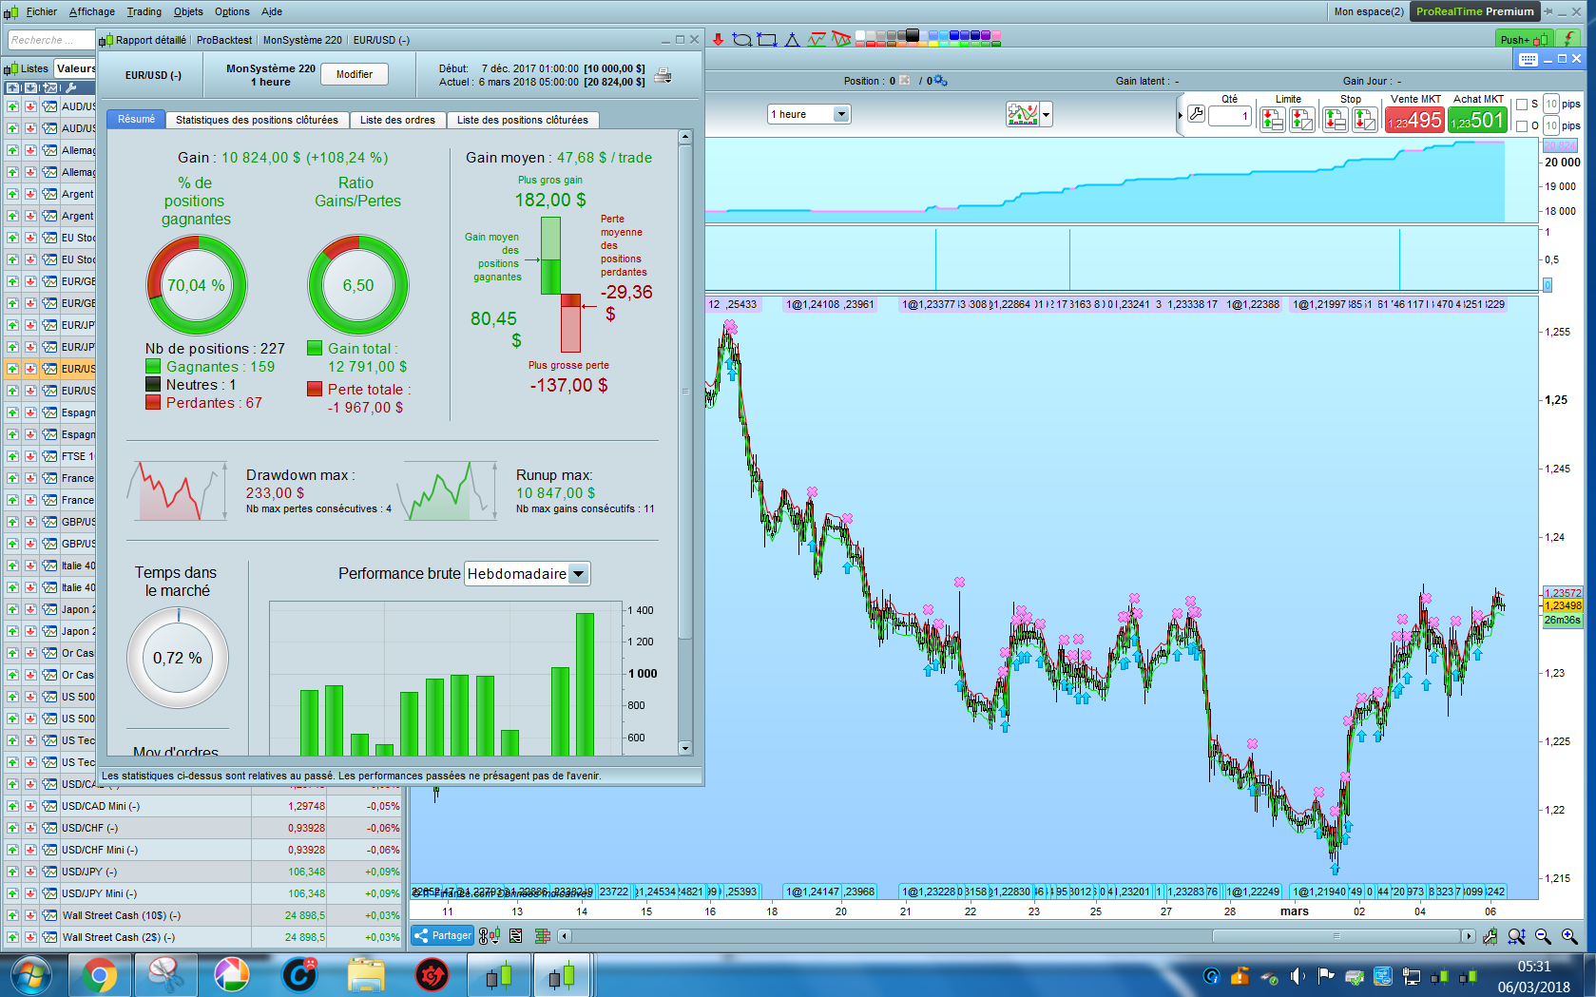Select the triangle drawing tool
The width and height of the screenshot is (1596, 997).
792,39
